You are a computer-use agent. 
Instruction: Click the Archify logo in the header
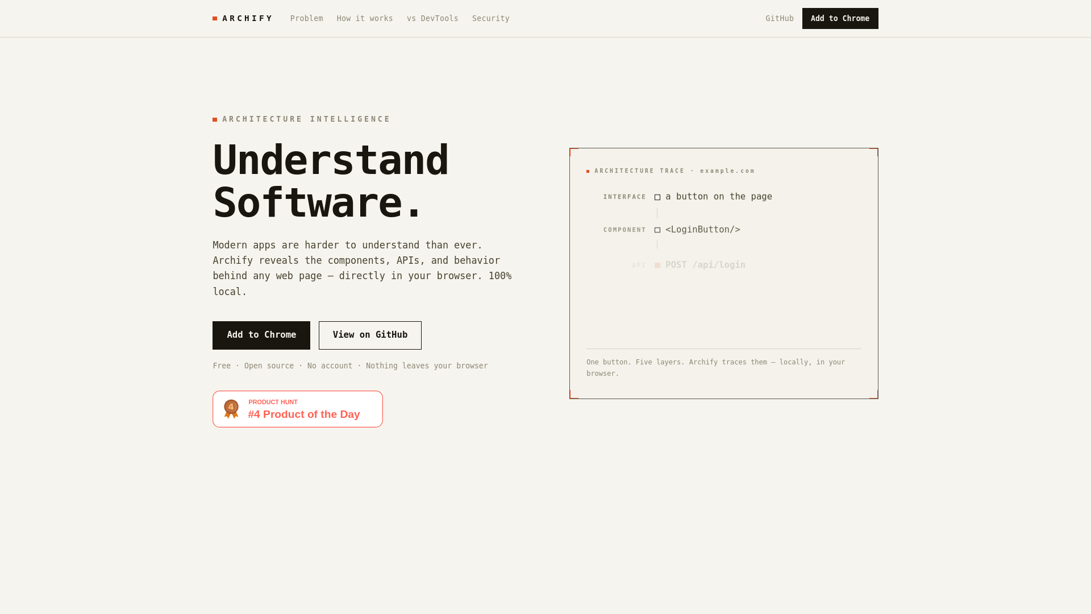click(x=243, y=18)
